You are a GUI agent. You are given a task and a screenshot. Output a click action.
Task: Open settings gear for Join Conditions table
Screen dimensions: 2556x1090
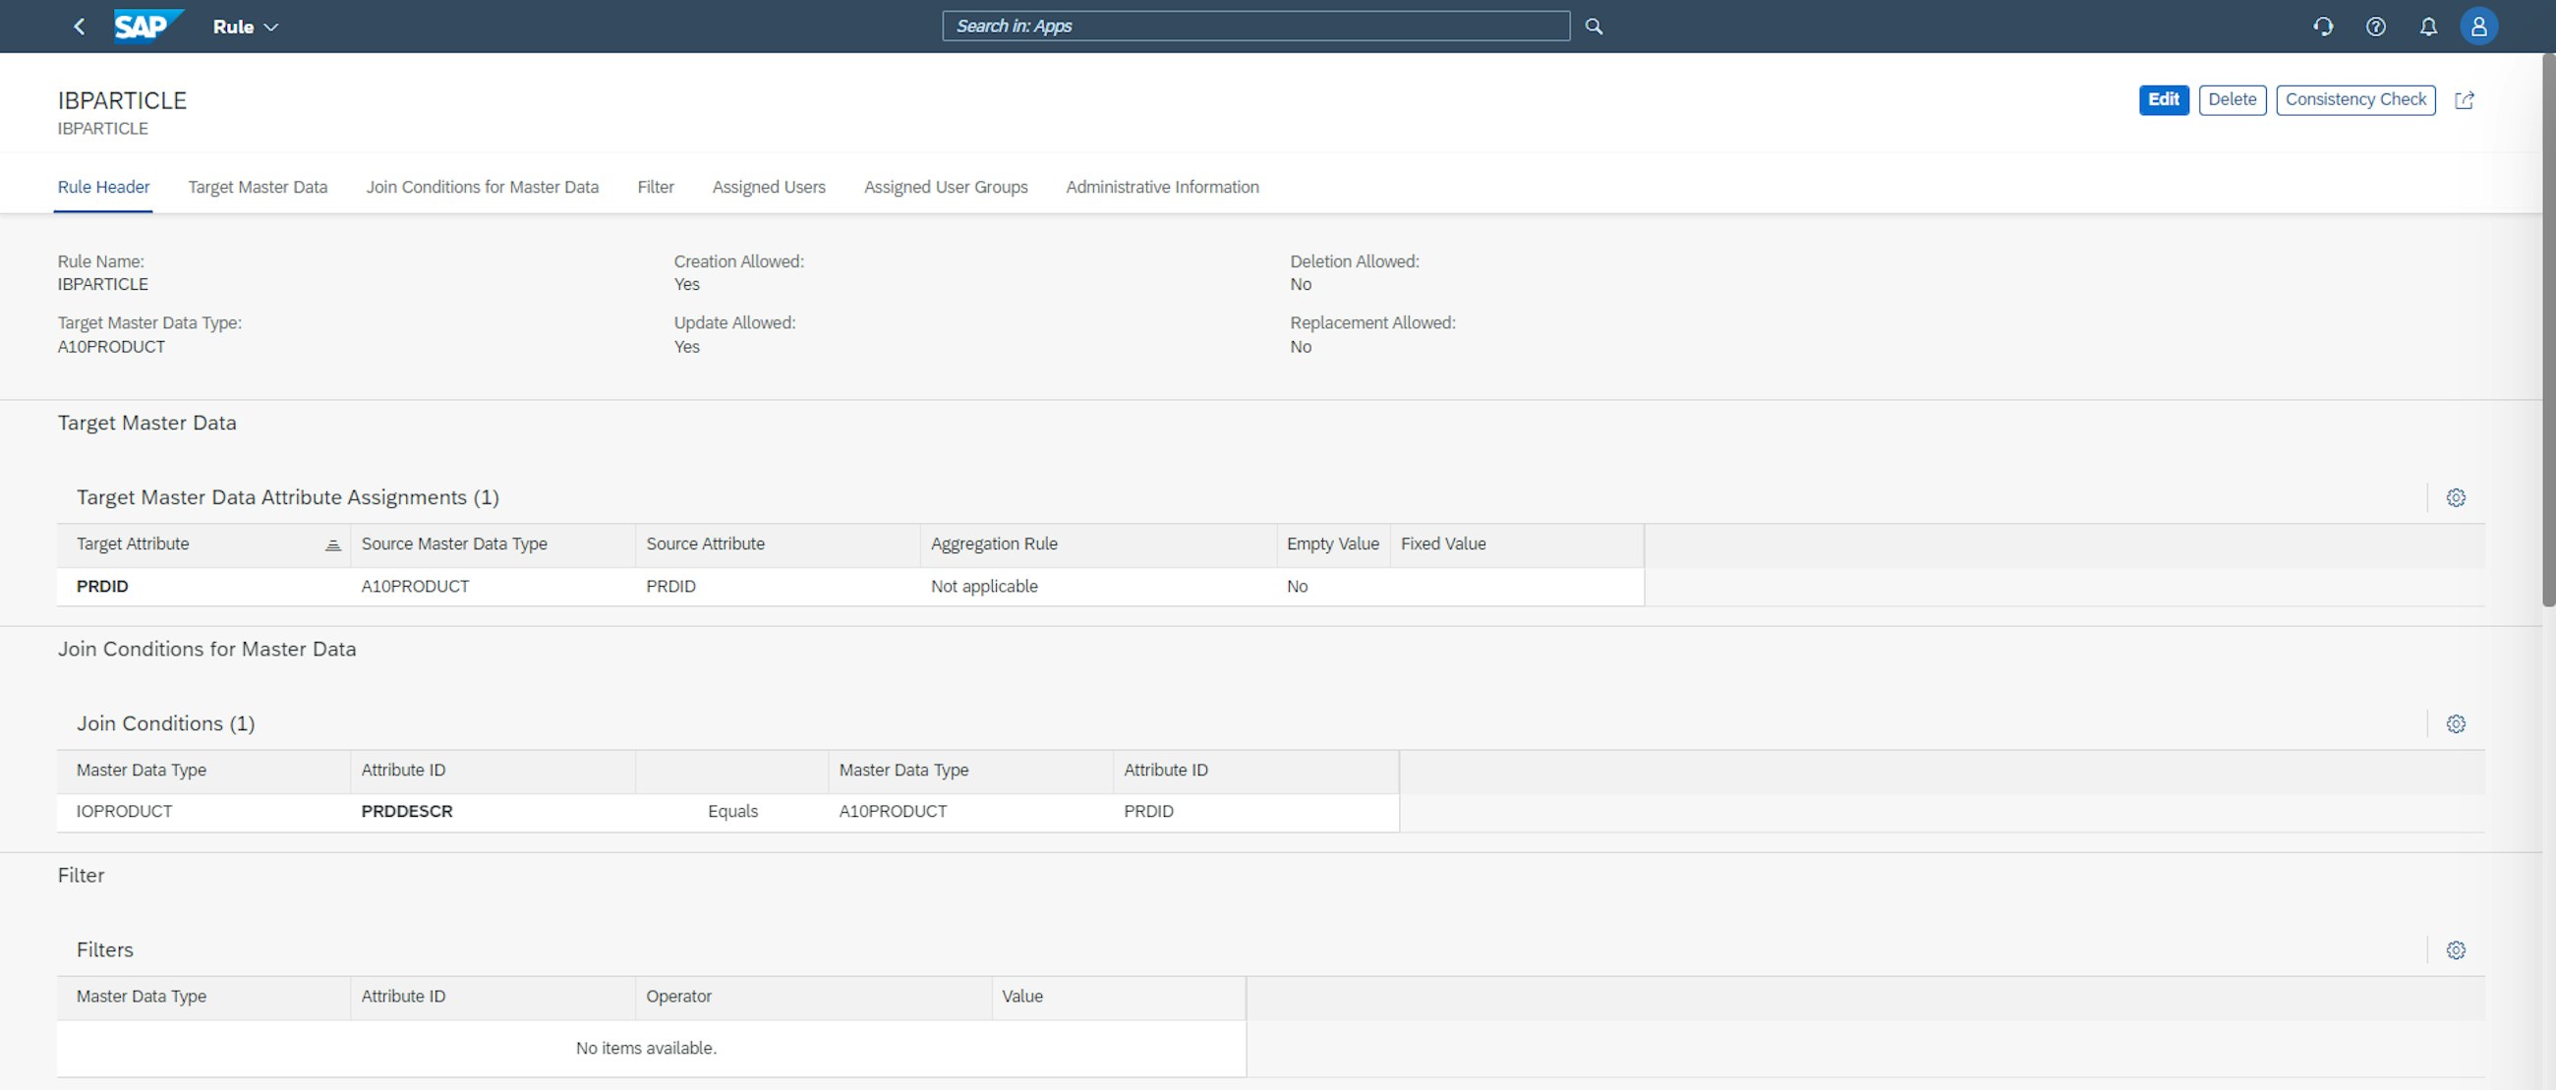pyautogui.click(x=2456, y=724)
